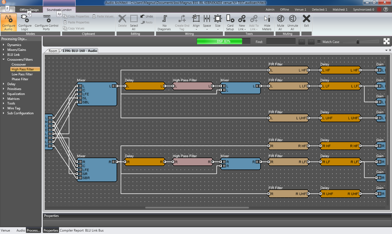Screen dimensions: 392x234
Task: Click Paste Properties in Clipboard
Action: pos(76,22)
